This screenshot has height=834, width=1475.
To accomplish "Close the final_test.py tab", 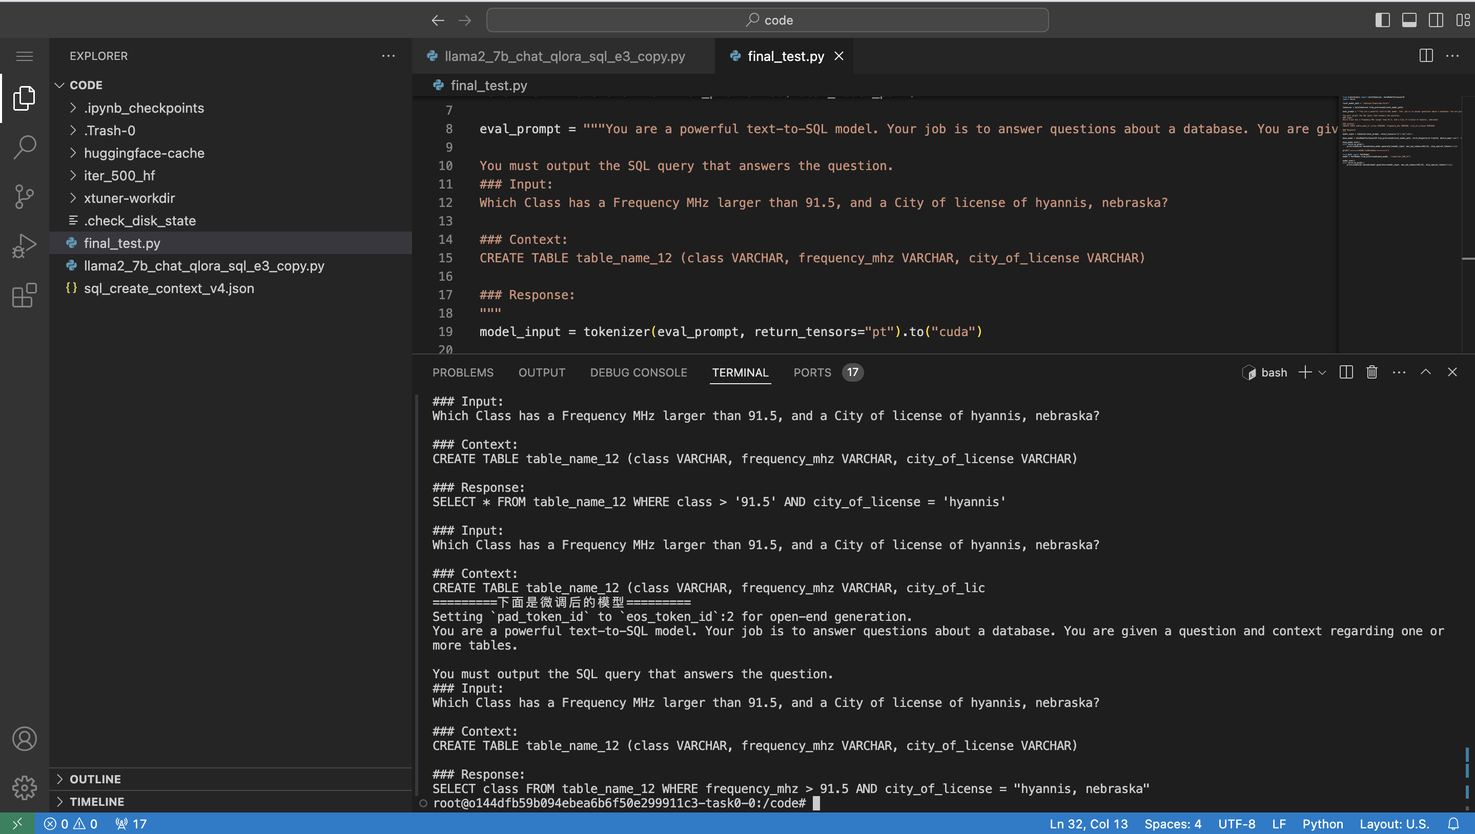I will [x=839, y=56].
